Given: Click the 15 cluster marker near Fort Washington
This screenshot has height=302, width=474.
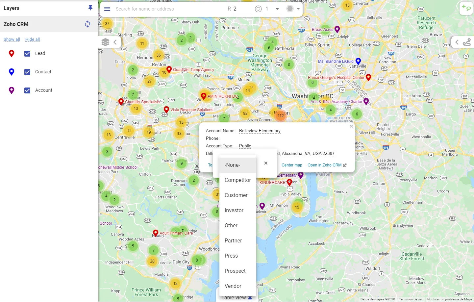Looking at the screenshot, I should click(x=297, y=207).
